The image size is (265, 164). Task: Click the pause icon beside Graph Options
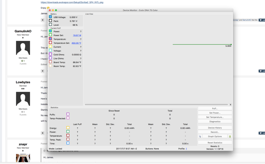[x=230, y=136]
